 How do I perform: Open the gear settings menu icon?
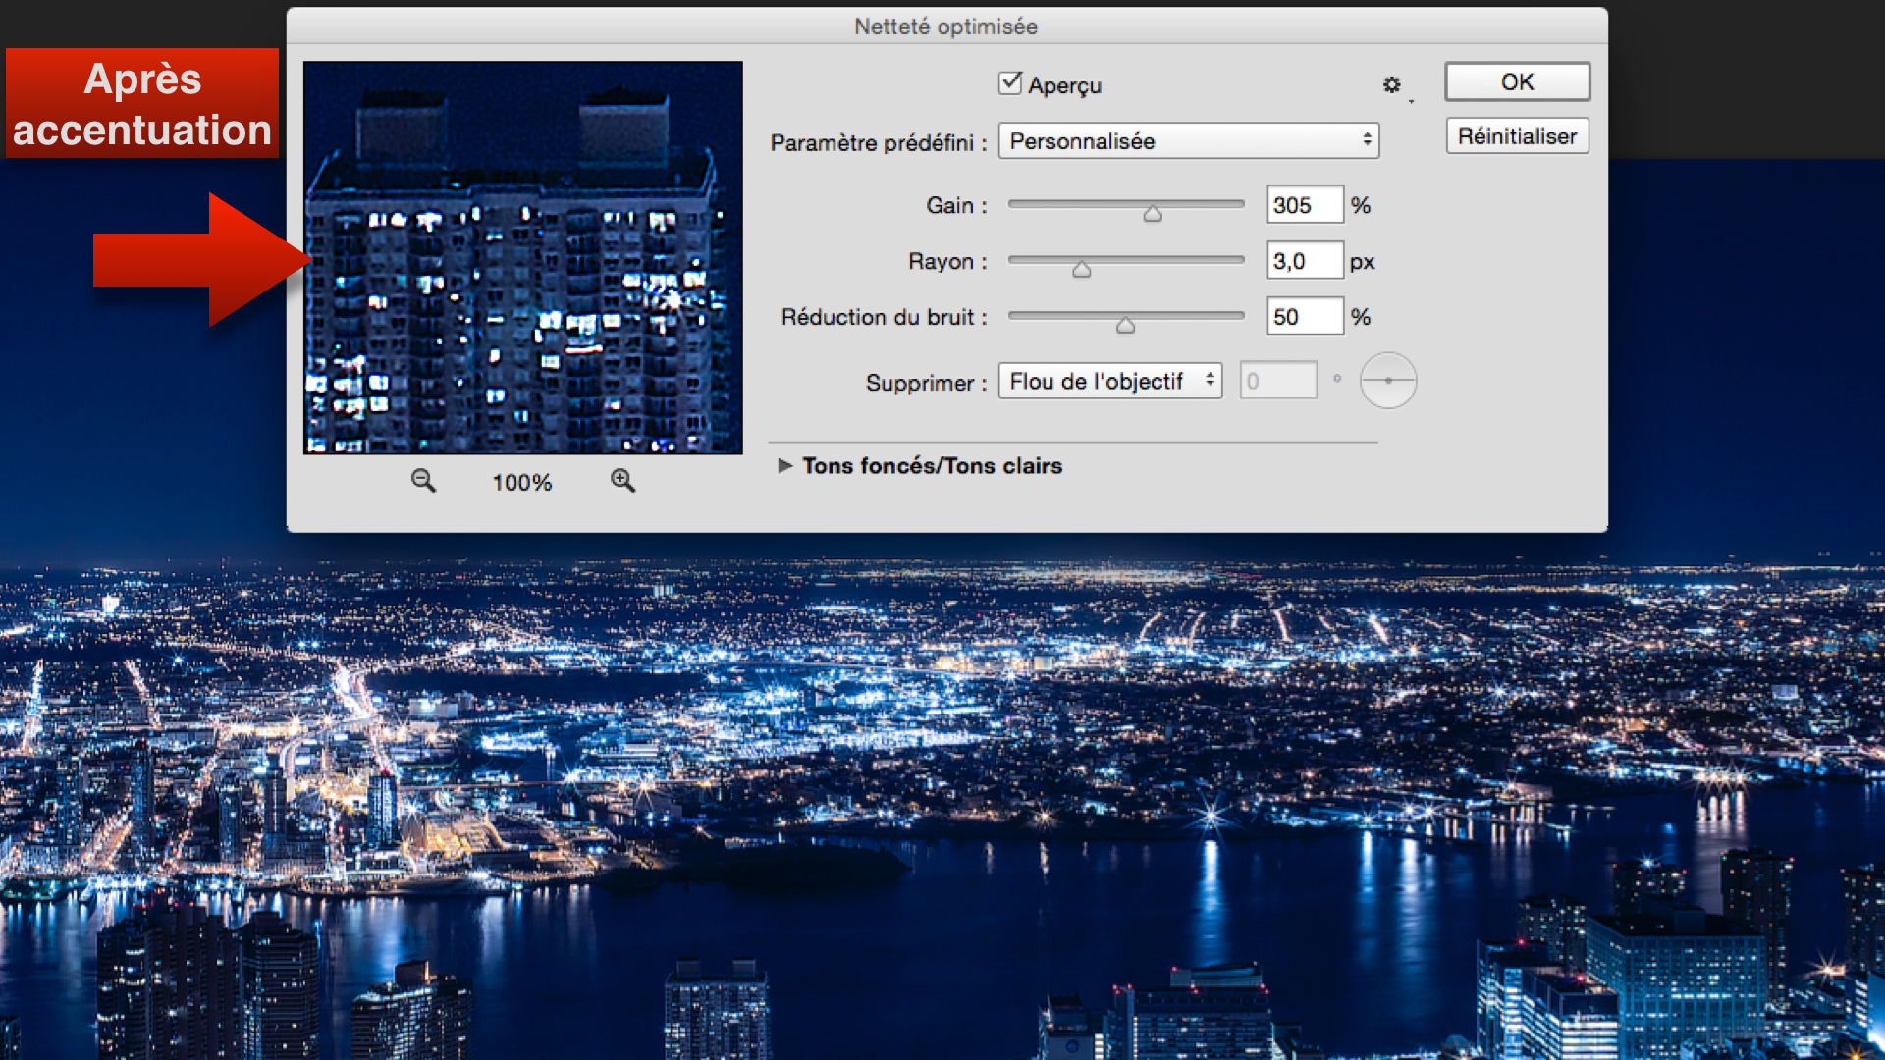(1392, 85)
